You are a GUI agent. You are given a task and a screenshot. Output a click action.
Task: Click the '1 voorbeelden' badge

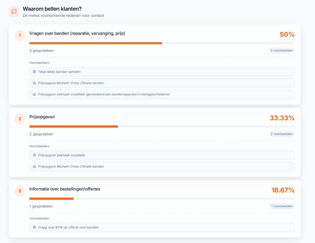tap(282, 206)
